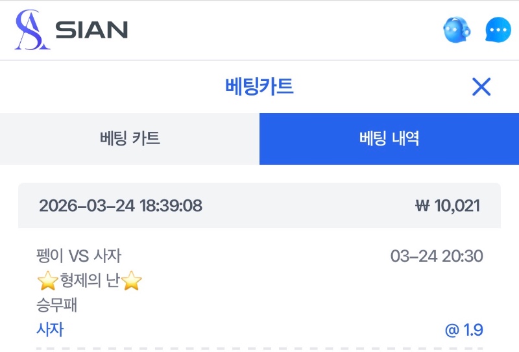Click the SIAN logo emblem
This screenshot has width=519, height=352.
(x=32, y=30)
